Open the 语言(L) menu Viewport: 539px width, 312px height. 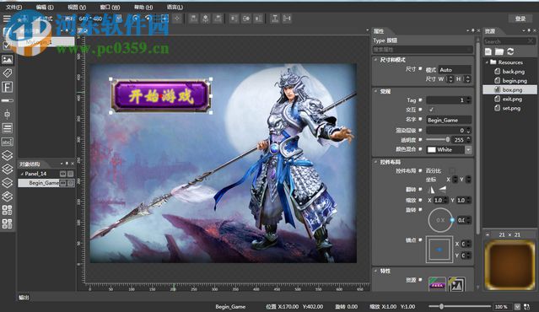[x=175, y=7]
